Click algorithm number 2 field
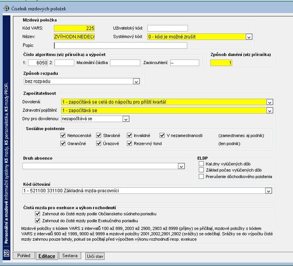293x266 pixels. tap(64, 63)
